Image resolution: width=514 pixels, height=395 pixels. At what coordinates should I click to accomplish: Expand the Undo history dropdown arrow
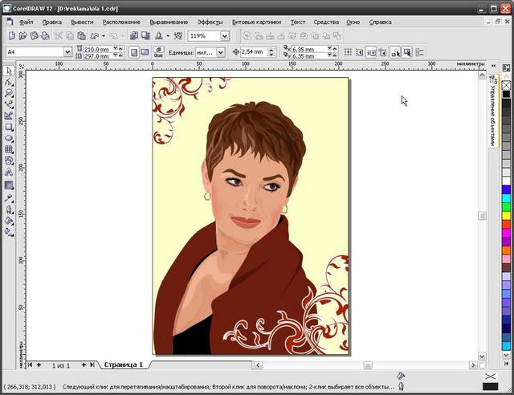[x=104, y=36]
